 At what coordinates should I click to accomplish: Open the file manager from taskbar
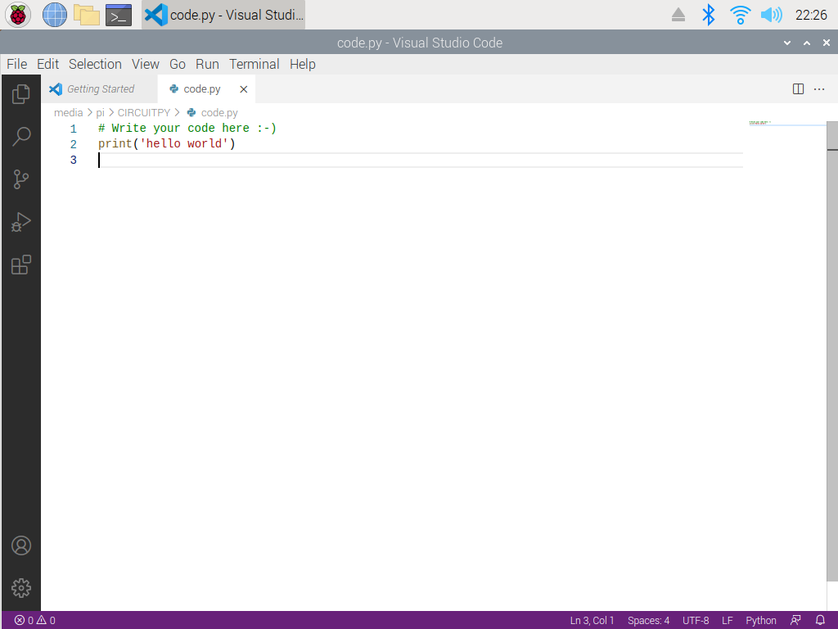[87, 15]
